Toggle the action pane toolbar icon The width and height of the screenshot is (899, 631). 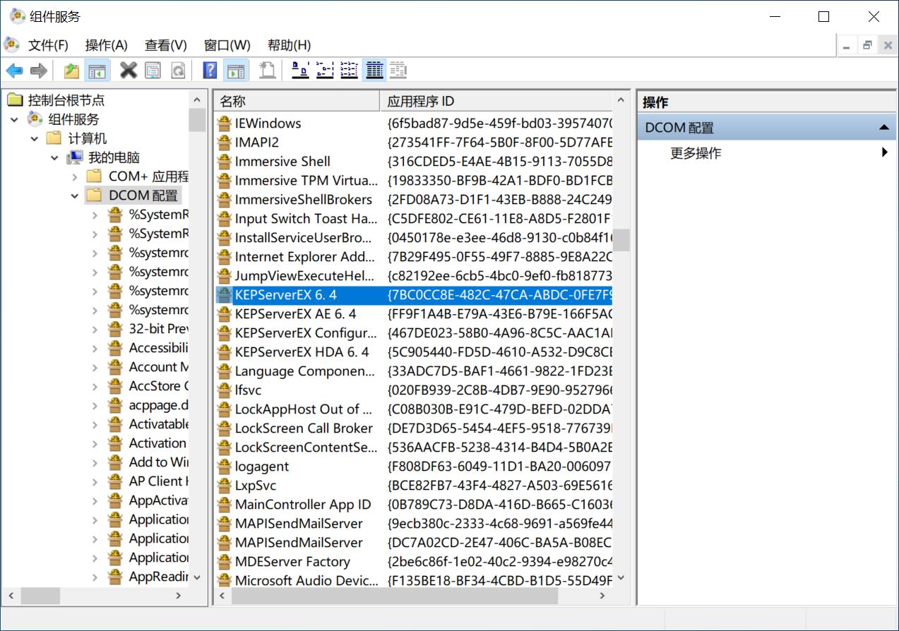pos(235,70)
